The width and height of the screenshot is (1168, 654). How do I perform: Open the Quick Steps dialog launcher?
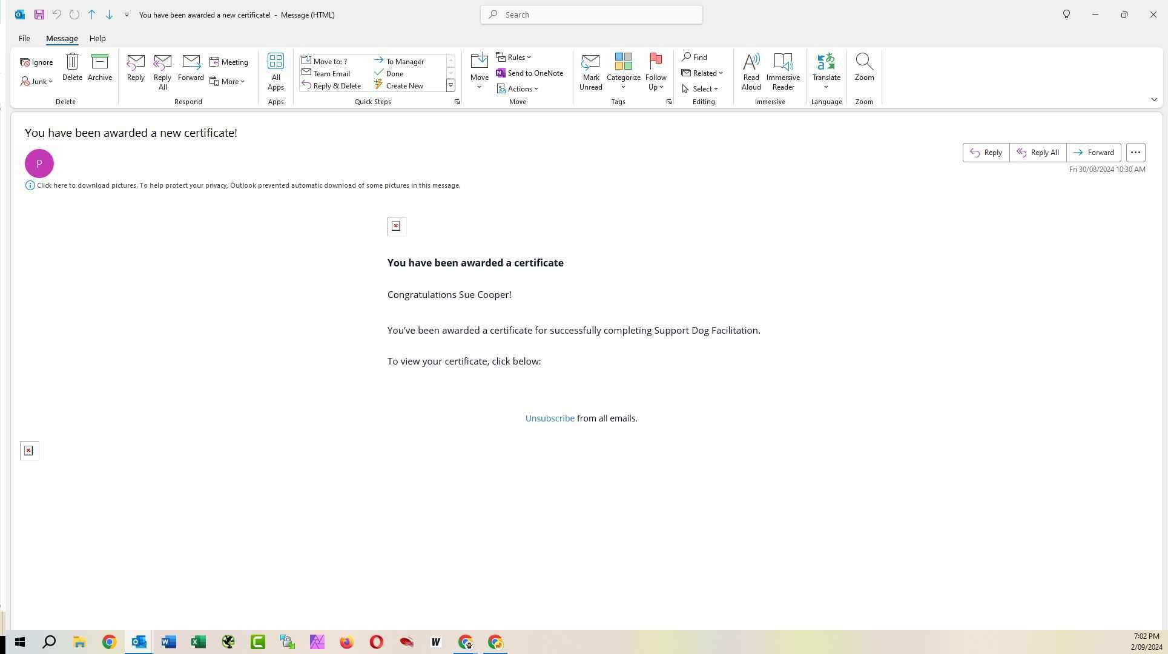[457, 102]
